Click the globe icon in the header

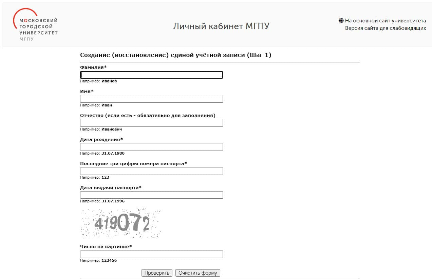pos(341,21)
